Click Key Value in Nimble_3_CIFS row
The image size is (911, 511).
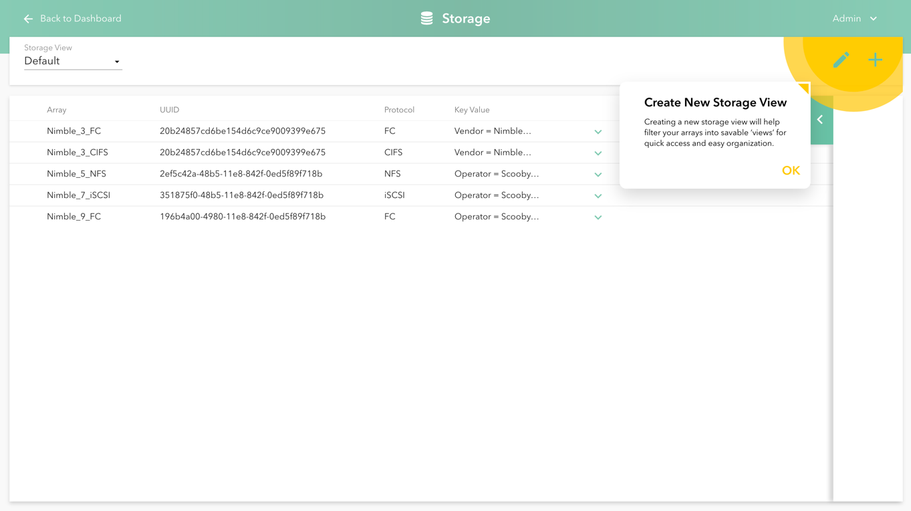click(493, 152)
